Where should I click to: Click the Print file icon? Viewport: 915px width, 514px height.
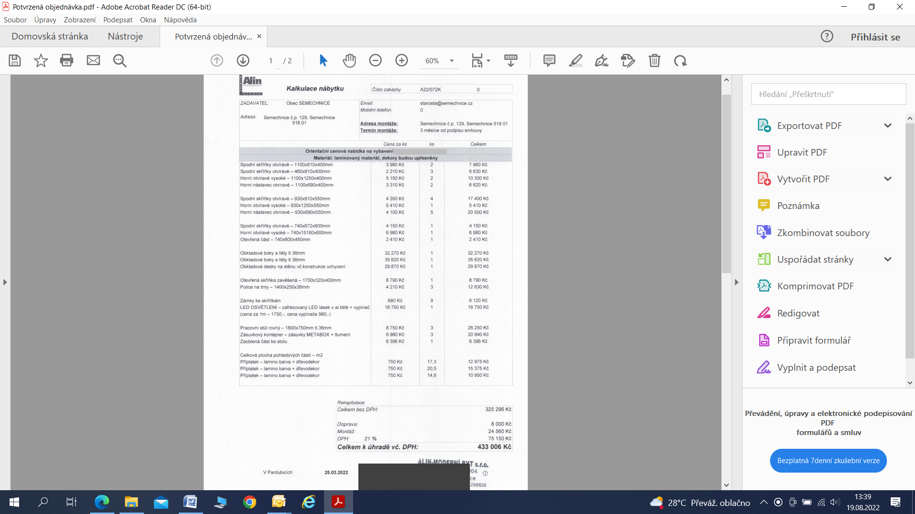click(67, 60)
